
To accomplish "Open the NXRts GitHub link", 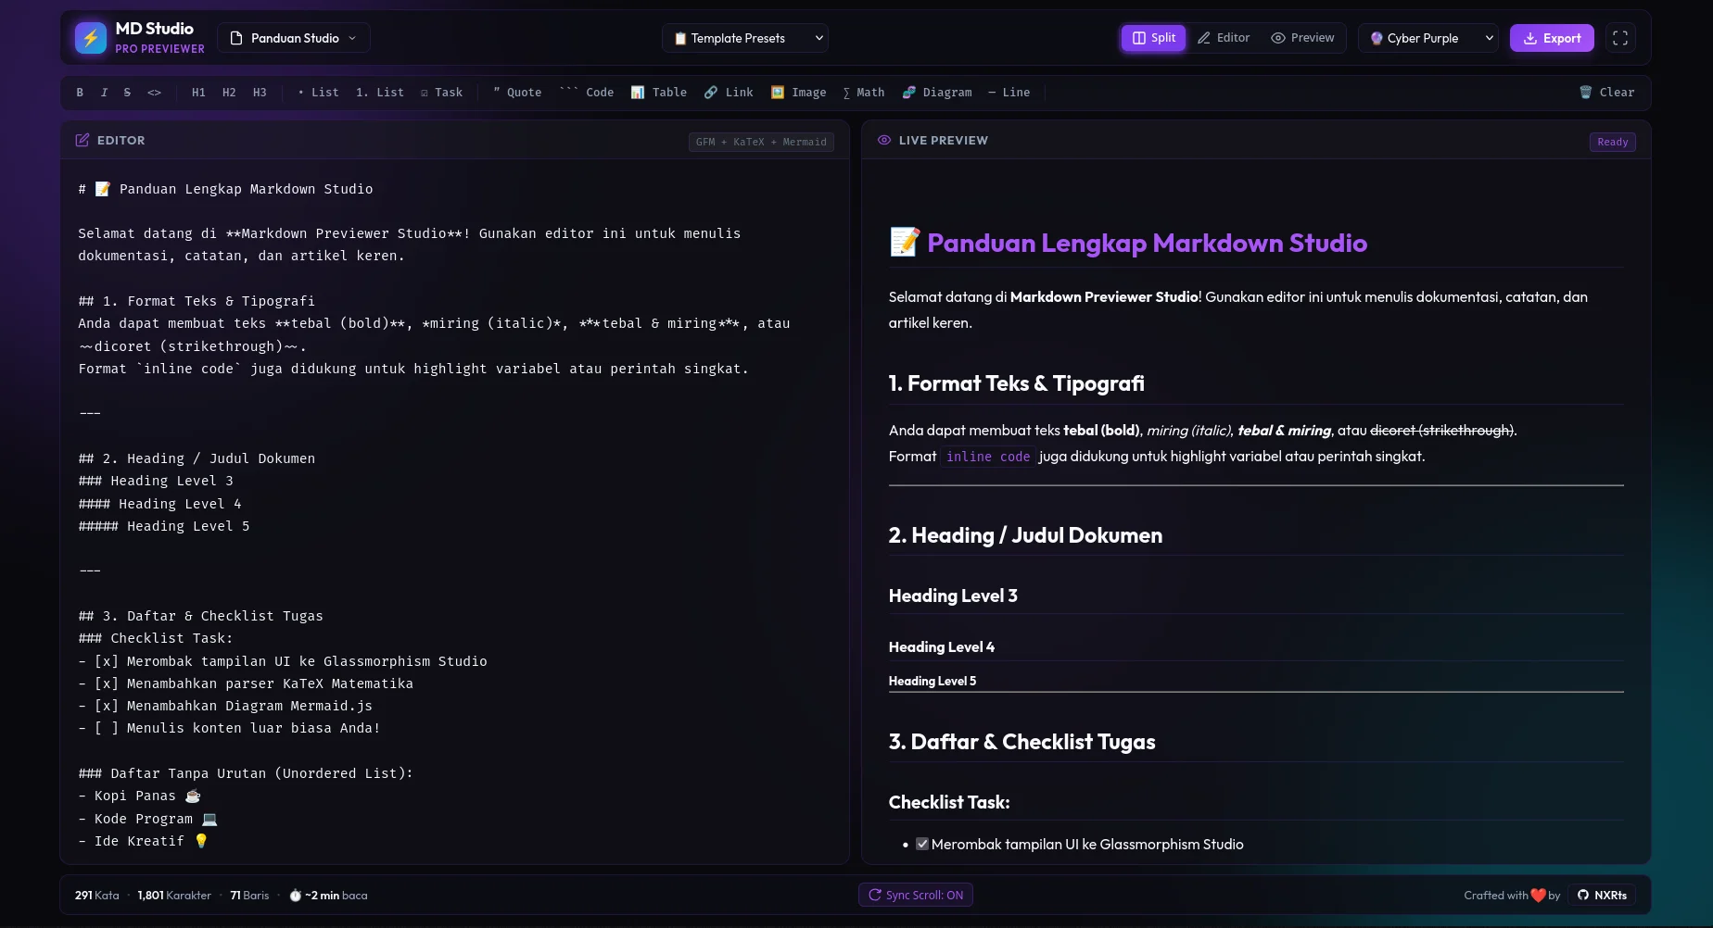I will click(1602, 895).
